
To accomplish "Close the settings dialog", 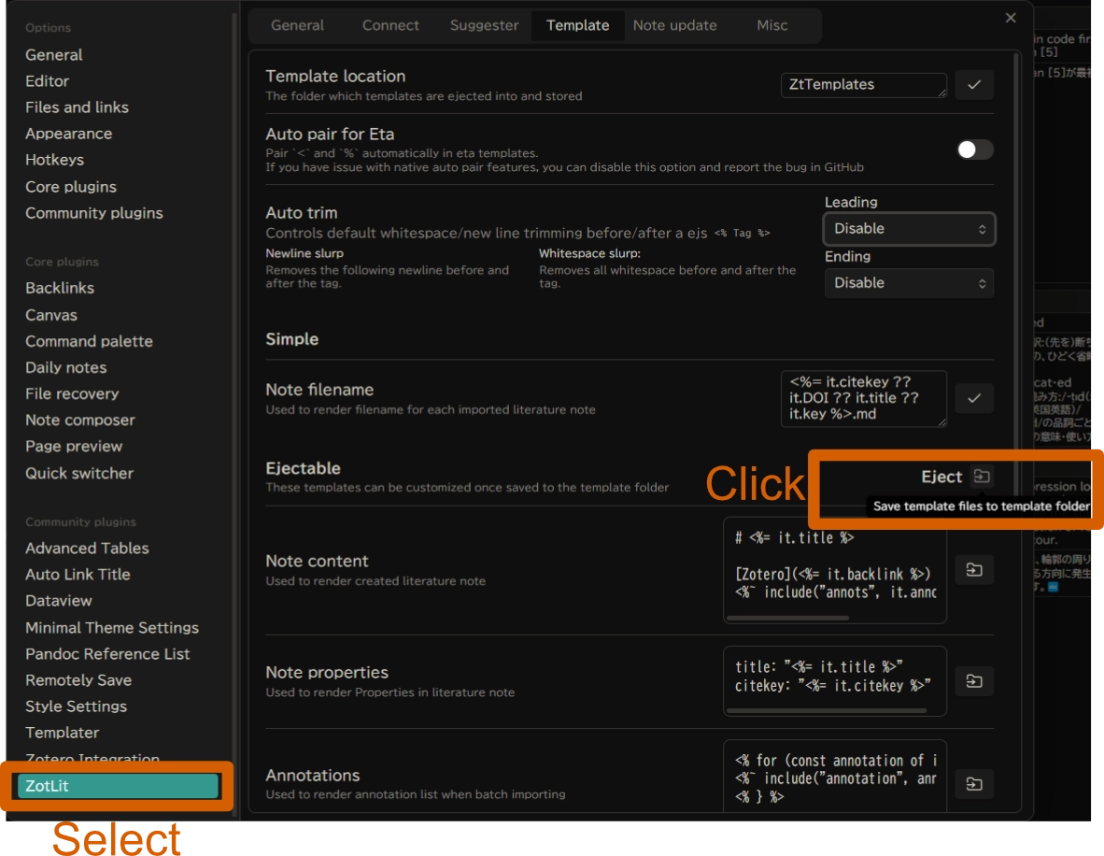I will coord(1011,18).
